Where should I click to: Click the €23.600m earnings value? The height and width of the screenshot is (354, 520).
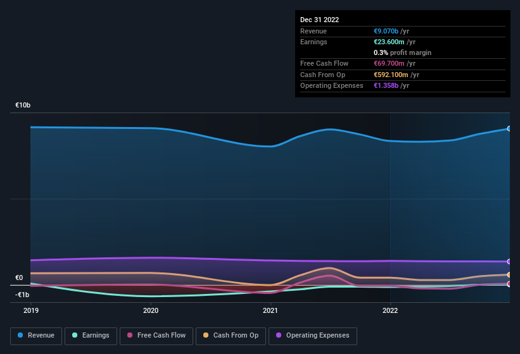389,42
